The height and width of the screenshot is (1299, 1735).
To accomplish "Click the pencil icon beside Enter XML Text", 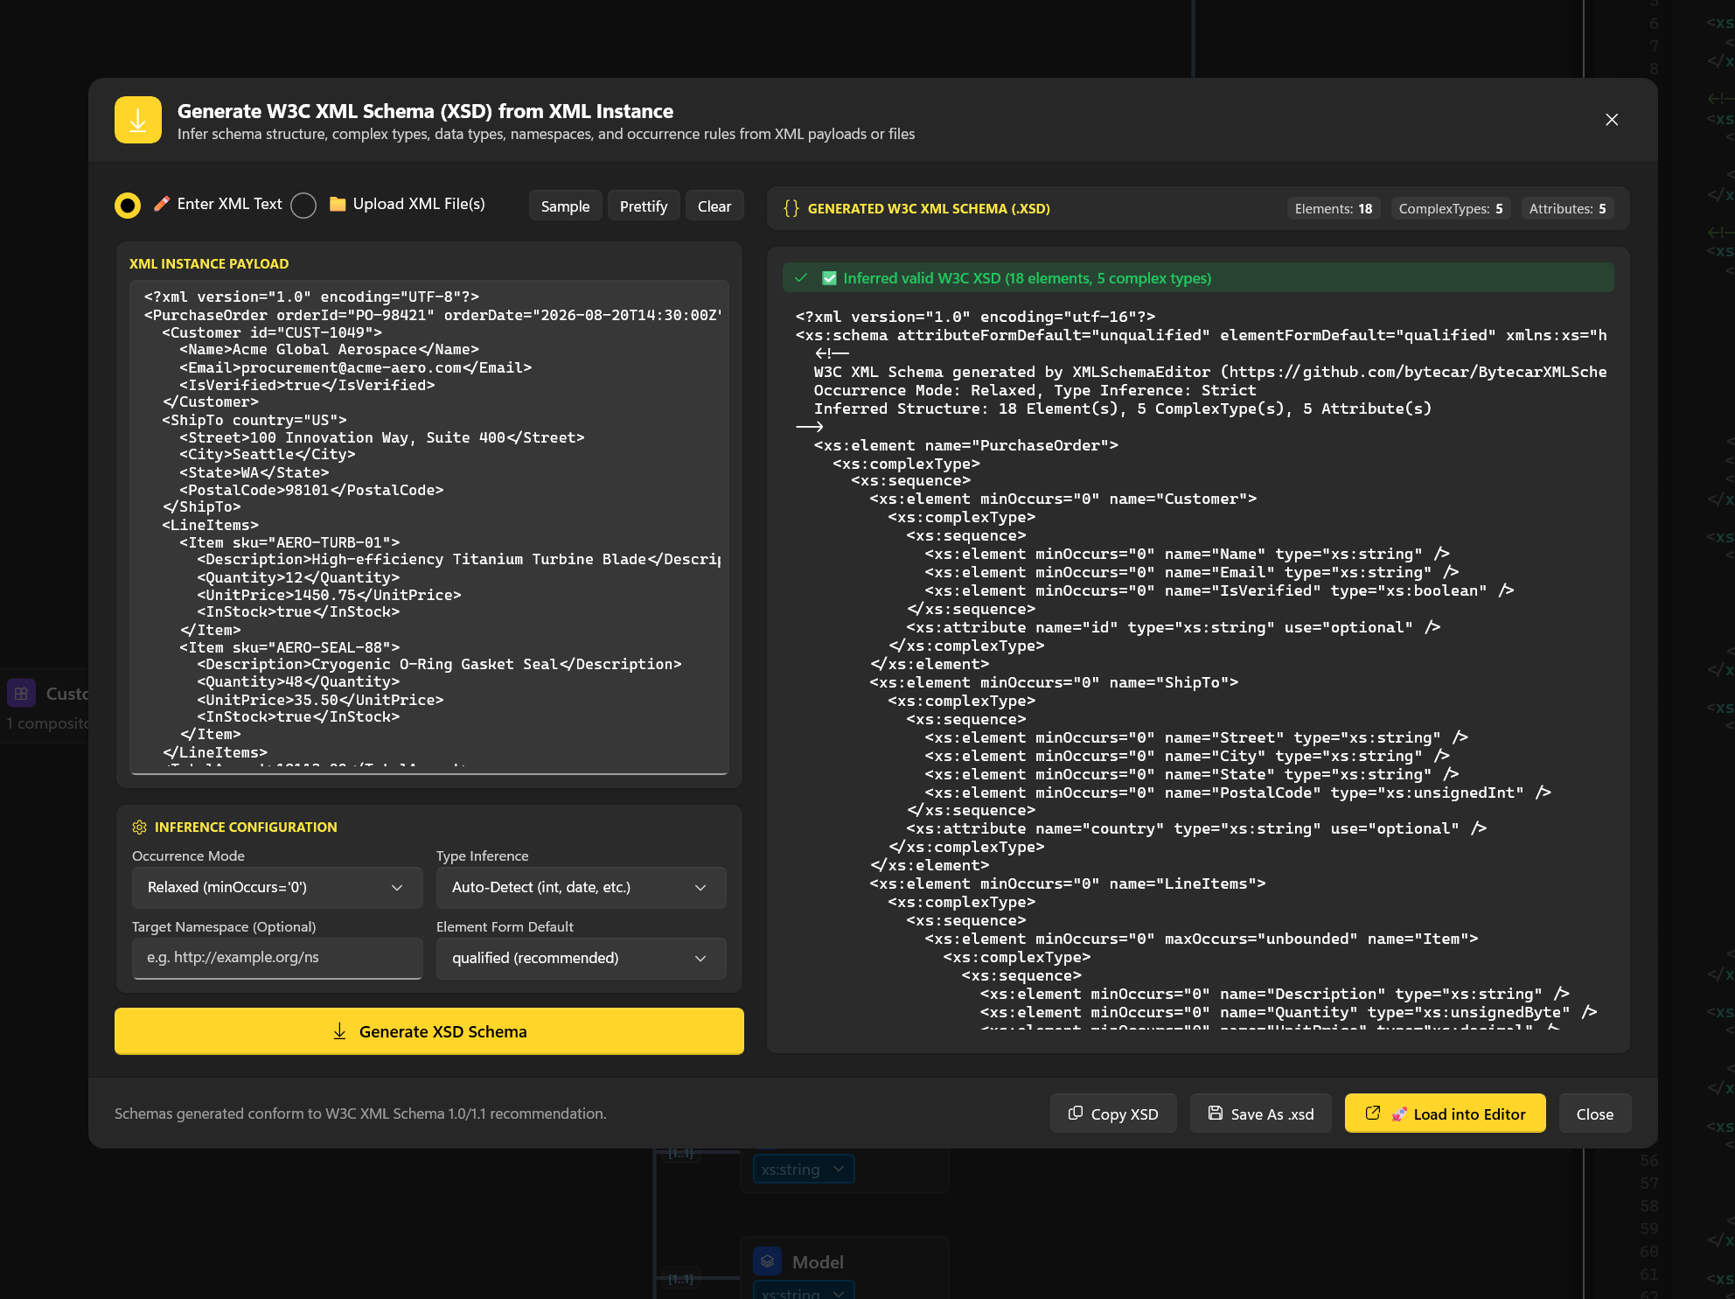I will pyautogui.click(x=162, y=204).
